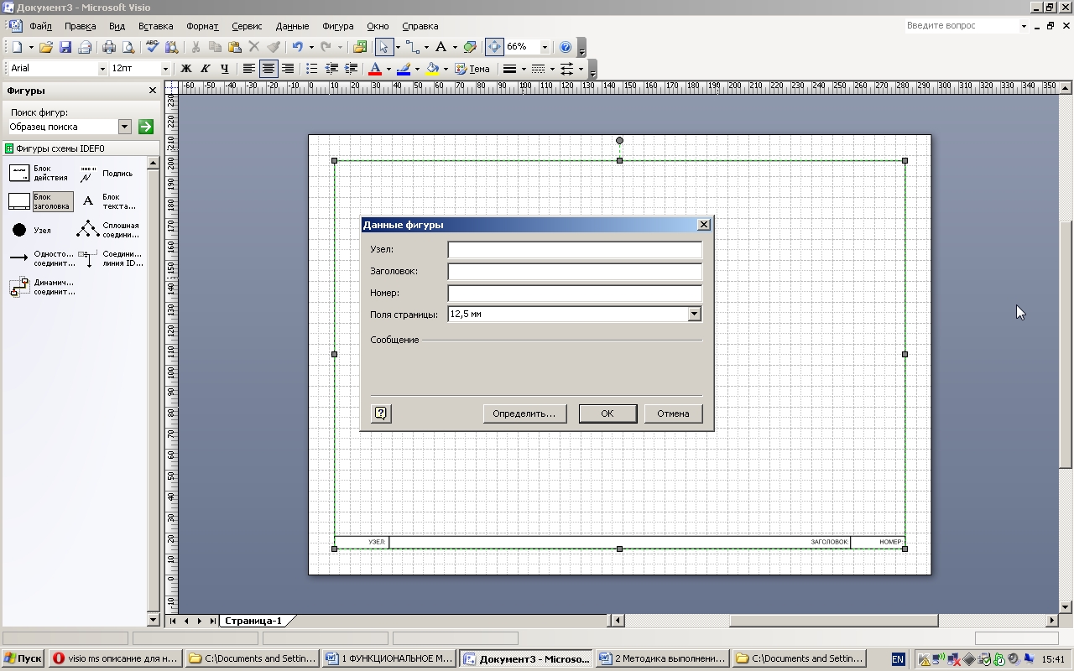Screen dimensions: 1074x671
Task: Select the Pointer tool
Action: coord(383,48)
